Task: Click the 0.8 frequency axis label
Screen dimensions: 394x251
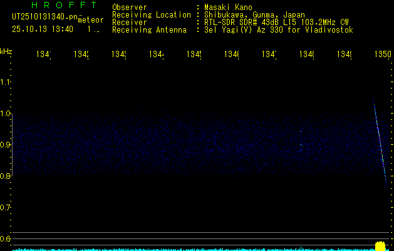Action: click(6, 176)
